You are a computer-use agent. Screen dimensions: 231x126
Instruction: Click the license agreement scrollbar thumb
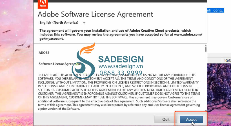(x=206, y=50)
